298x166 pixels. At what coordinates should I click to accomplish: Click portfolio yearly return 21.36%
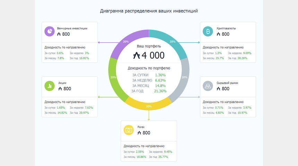point(160,91)
